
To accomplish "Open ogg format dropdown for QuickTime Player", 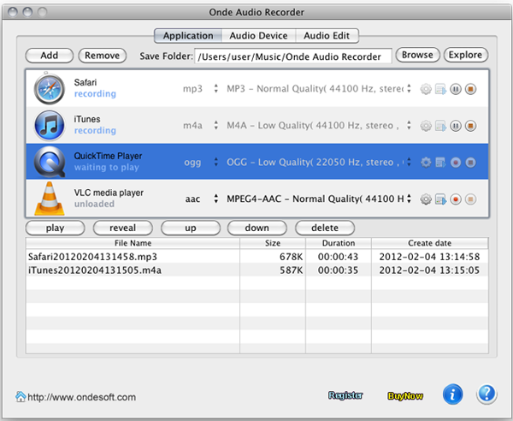I will click(199, 162).
